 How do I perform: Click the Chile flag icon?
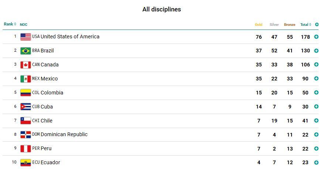click(x=25, y=121)
